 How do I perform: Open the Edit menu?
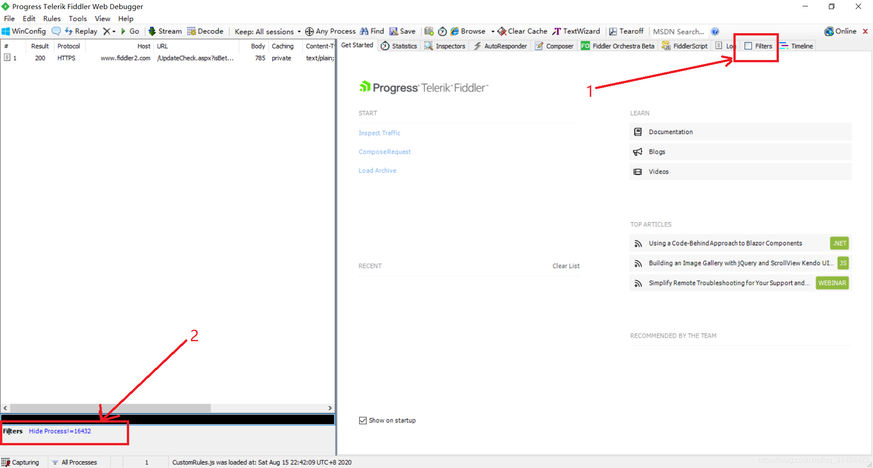pyautogui.click(x=29, y=19)
